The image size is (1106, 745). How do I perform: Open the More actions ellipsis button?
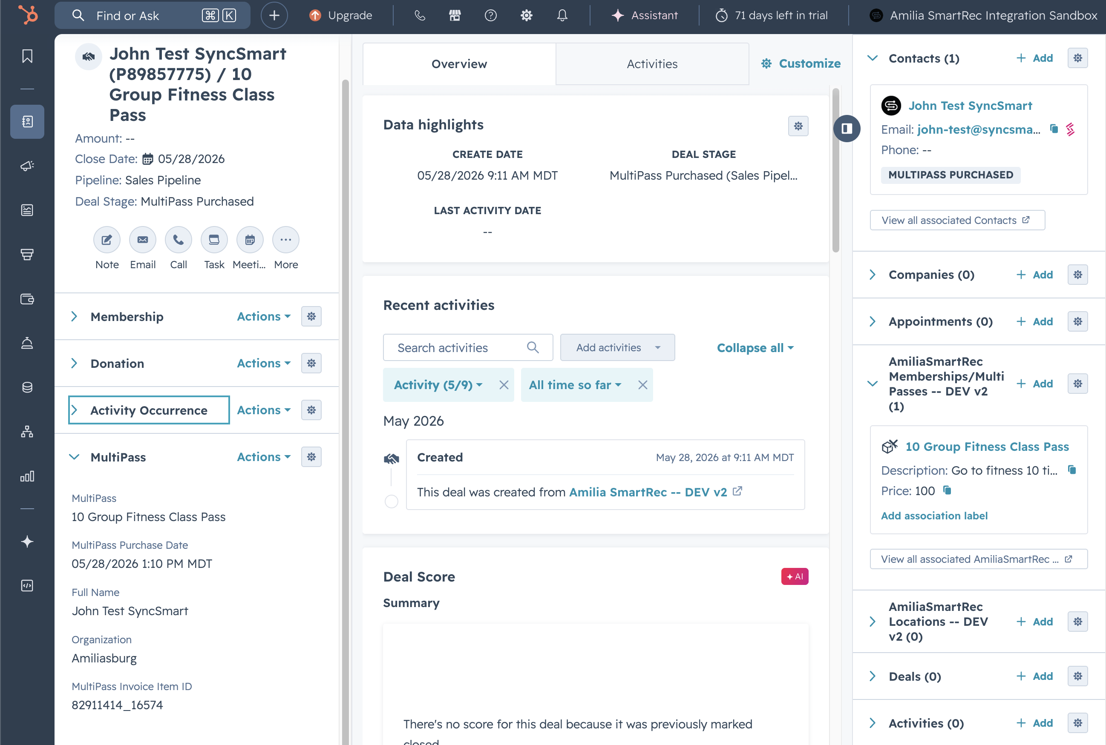(x=286, y=239)
